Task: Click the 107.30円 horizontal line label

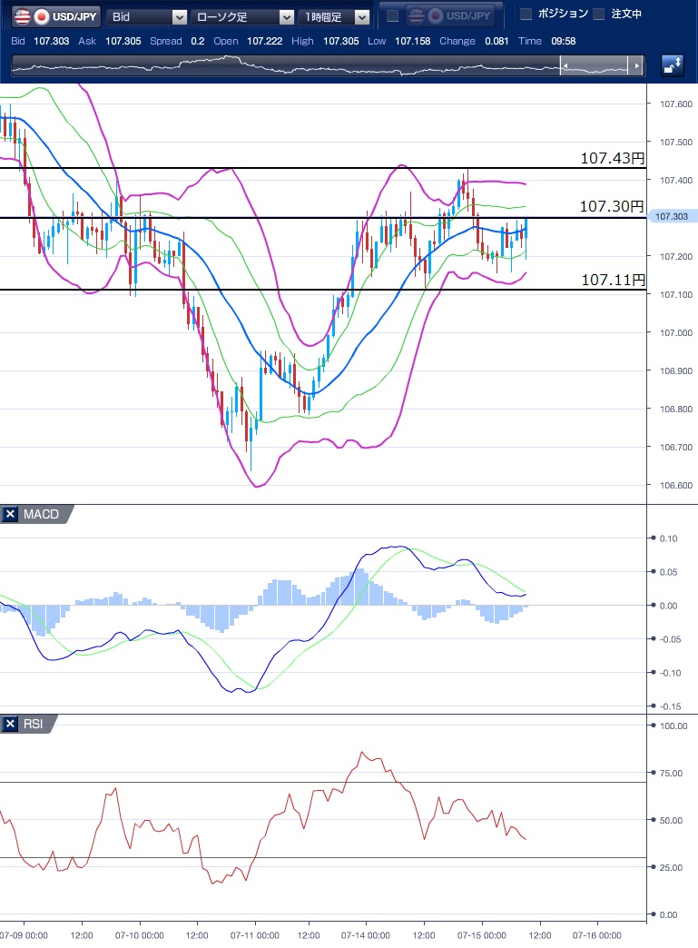Action: (612, 207)
